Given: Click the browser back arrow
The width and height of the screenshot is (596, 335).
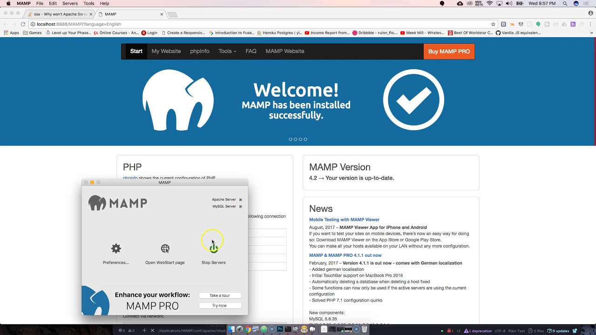Looking at the screenshot, I should [x=6, y=24].
